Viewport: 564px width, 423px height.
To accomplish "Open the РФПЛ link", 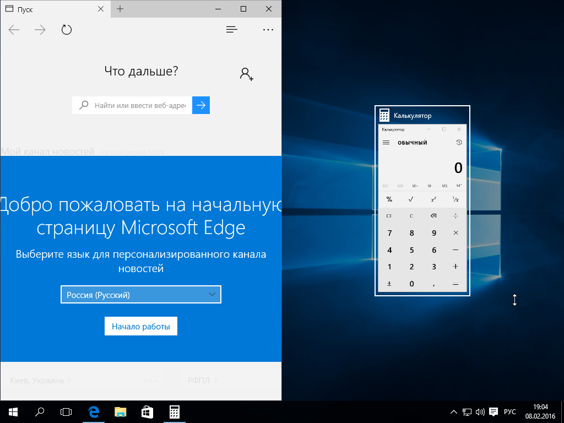I will 202,380.
